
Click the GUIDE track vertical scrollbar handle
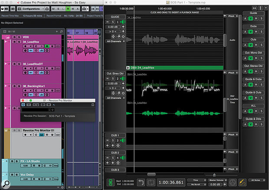click(x=225, y=40)
